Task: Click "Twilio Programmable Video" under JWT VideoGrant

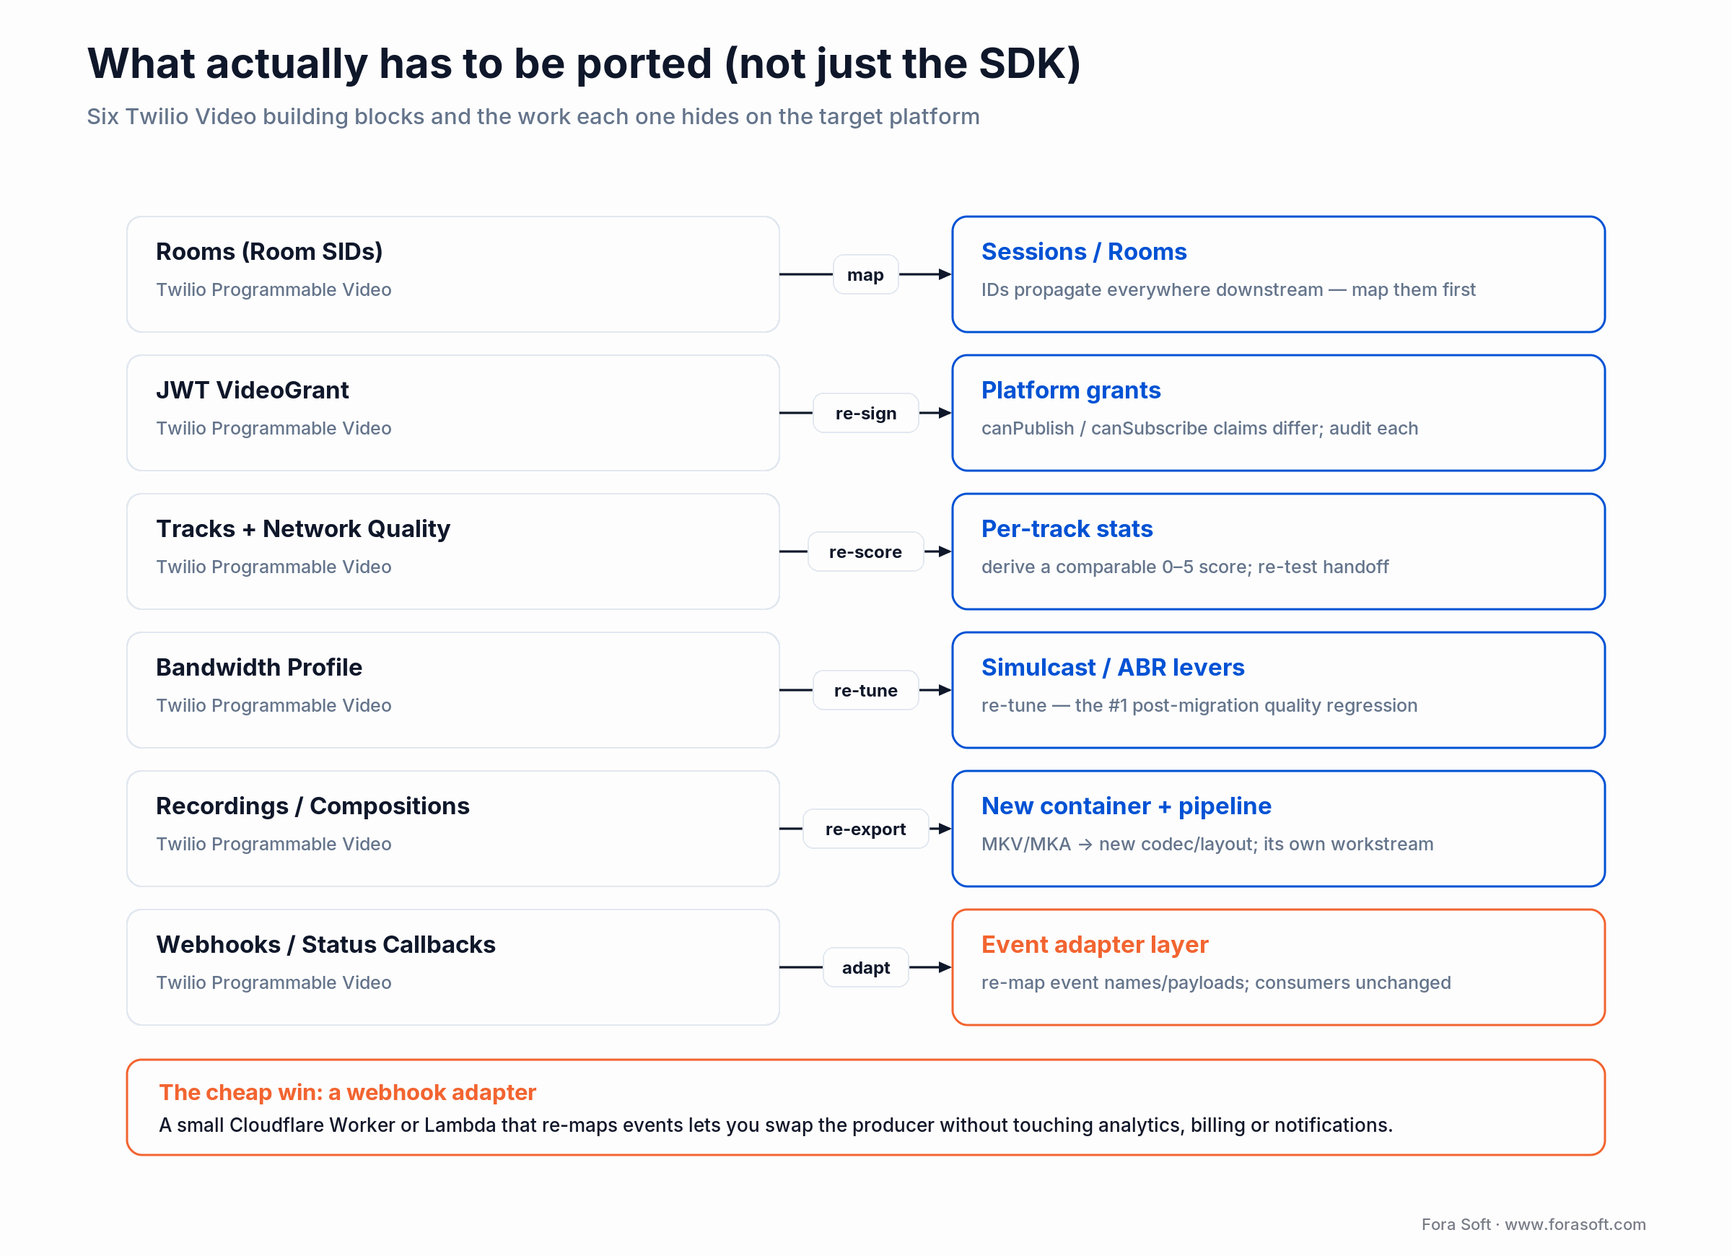Action: click(274, 429)
